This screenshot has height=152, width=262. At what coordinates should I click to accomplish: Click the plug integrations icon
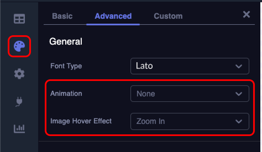[19, 101]
